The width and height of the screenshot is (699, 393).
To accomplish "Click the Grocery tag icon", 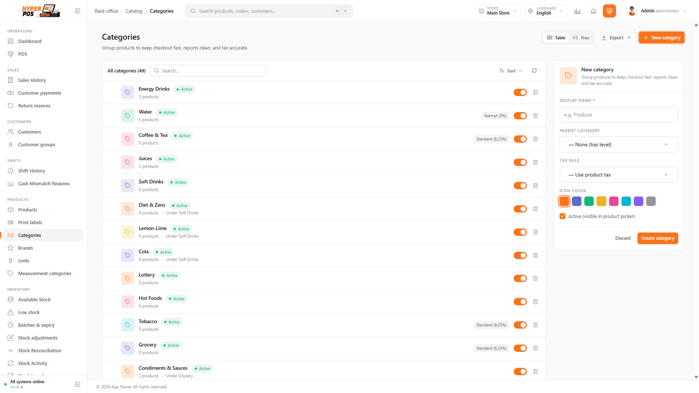I will pos(128,348).
